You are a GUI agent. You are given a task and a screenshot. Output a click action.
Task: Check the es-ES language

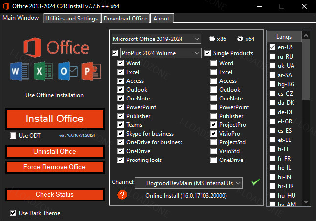tap(272, 131)
